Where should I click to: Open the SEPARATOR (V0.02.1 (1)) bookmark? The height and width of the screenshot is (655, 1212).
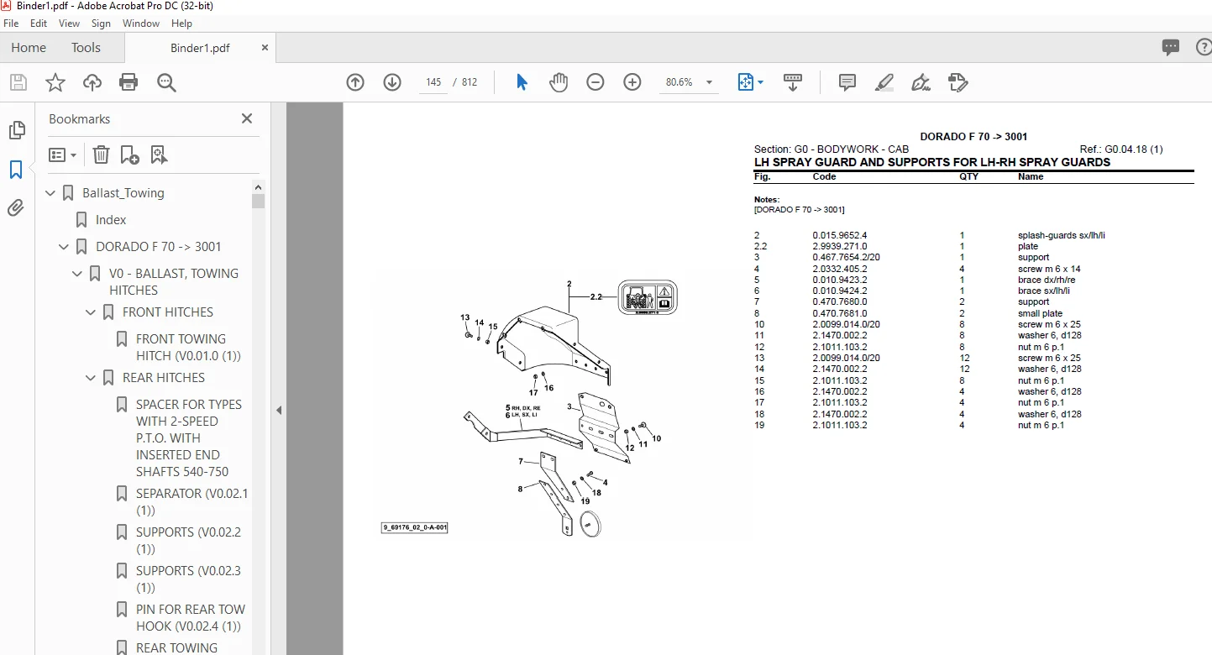(192, 502)
